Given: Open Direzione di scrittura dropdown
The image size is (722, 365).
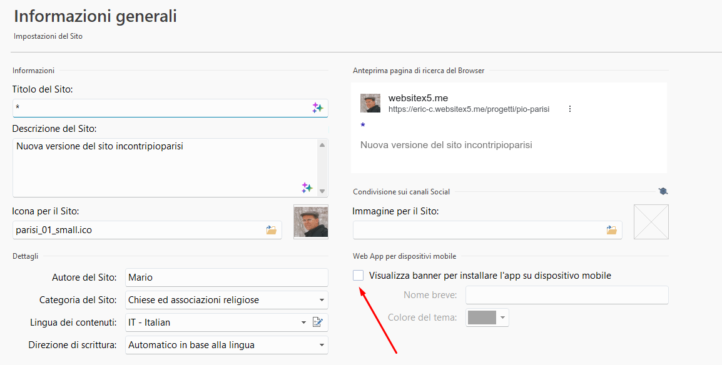Looking at the screenshot, I should 226,345.
